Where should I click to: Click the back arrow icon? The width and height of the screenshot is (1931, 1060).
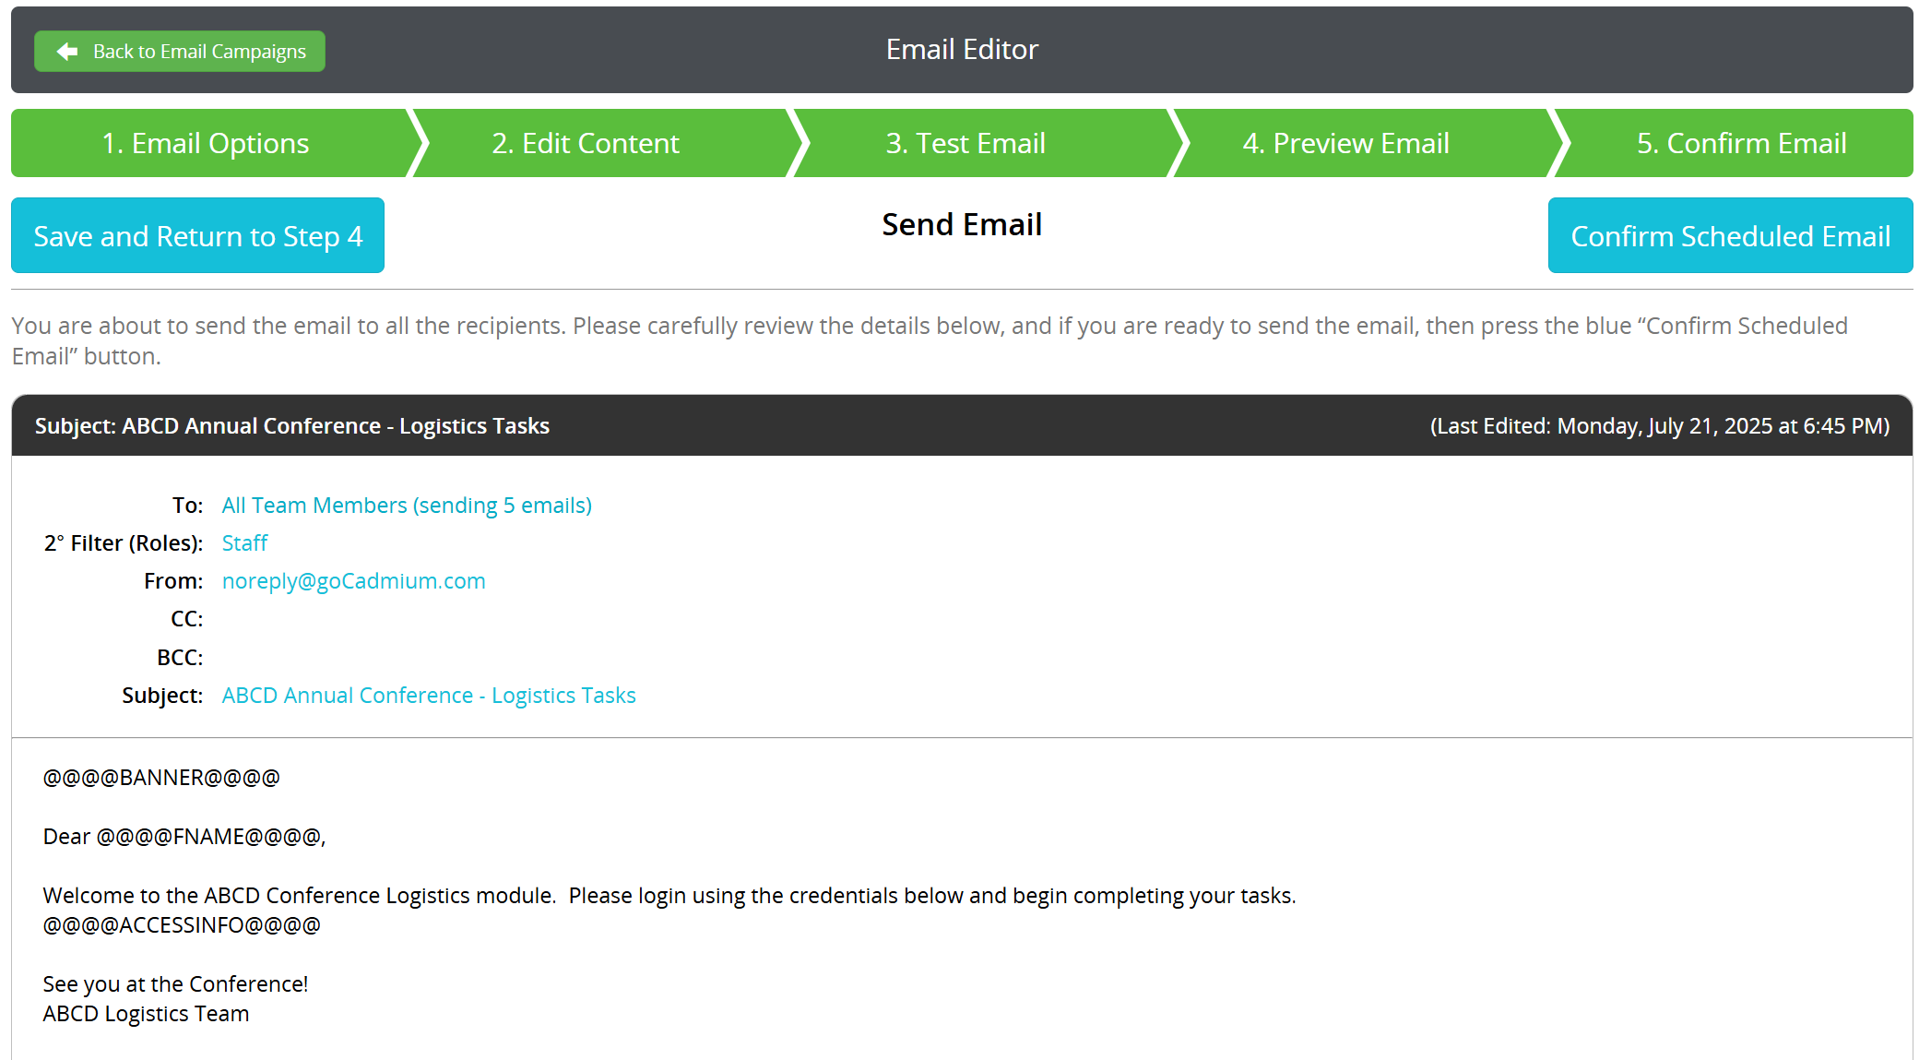67,52
